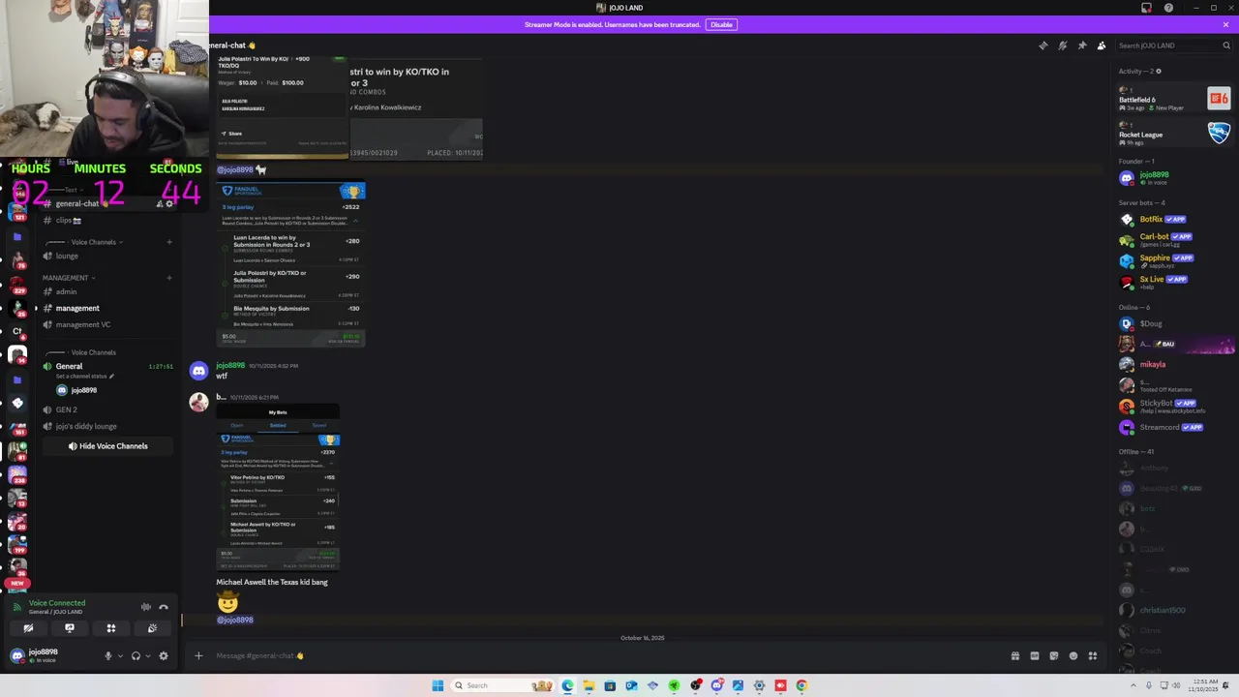The width and height of the screenshot is (1239, 697).
Task: Select mikayla in the member list
Action: pyautogui.click(x=1174, y=364)
